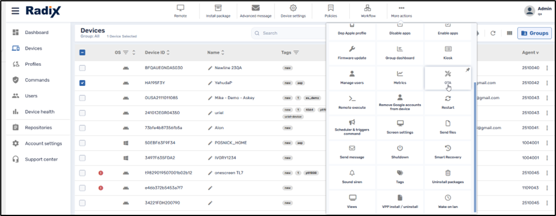Open Advanced message action
Screen dimensions: 556x216
(x=256, y=11)
